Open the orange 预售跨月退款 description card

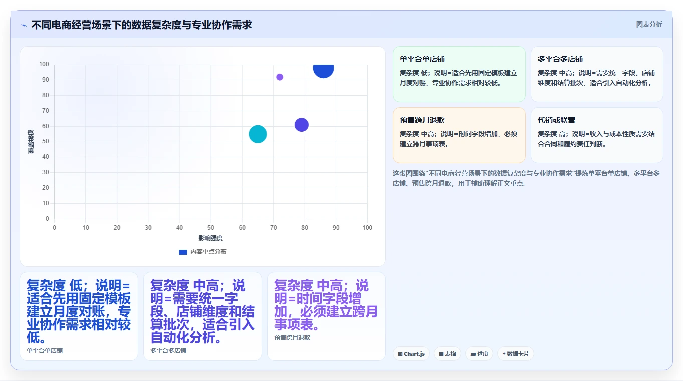pyautogui.click(x=459, y=135)
